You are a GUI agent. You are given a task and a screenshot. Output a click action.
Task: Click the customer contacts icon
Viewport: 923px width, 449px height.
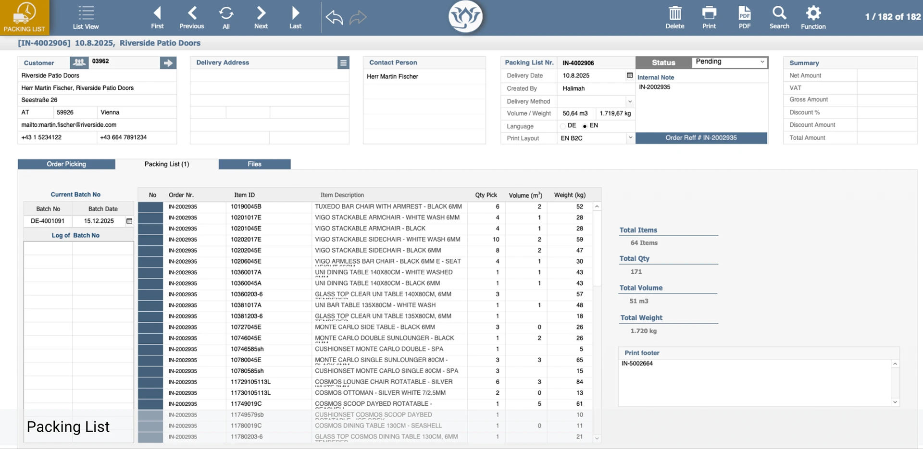coord(79,62)
